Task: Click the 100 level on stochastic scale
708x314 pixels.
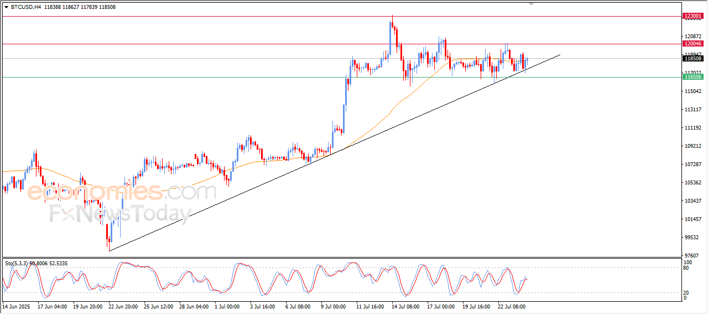Action: (x=688, y=262)
